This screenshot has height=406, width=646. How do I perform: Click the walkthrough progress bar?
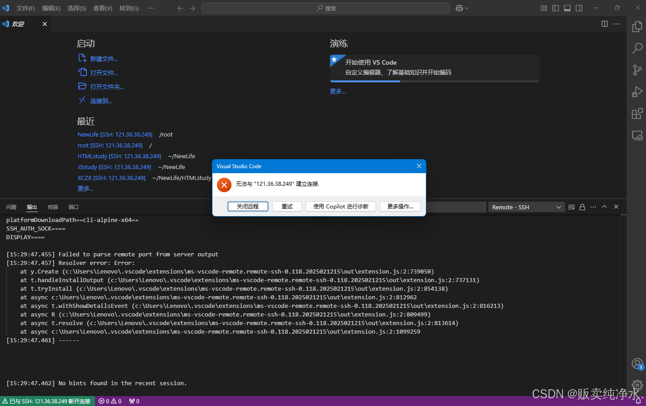(x=434, y=81)
